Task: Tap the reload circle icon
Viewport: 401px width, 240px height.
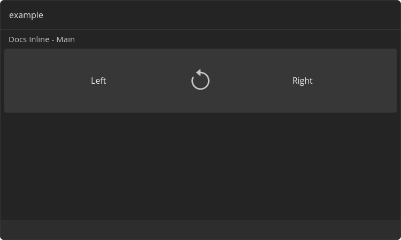Action: click(200, 81)
